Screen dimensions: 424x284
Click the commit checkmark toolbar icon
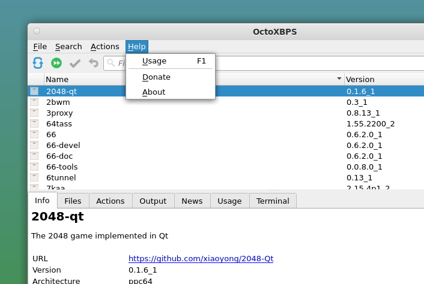click(75, 64)
